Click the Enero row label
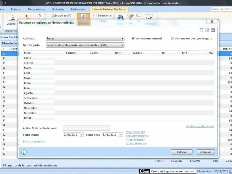This screenshot has height=174, width=232. (x=28, y=58)
